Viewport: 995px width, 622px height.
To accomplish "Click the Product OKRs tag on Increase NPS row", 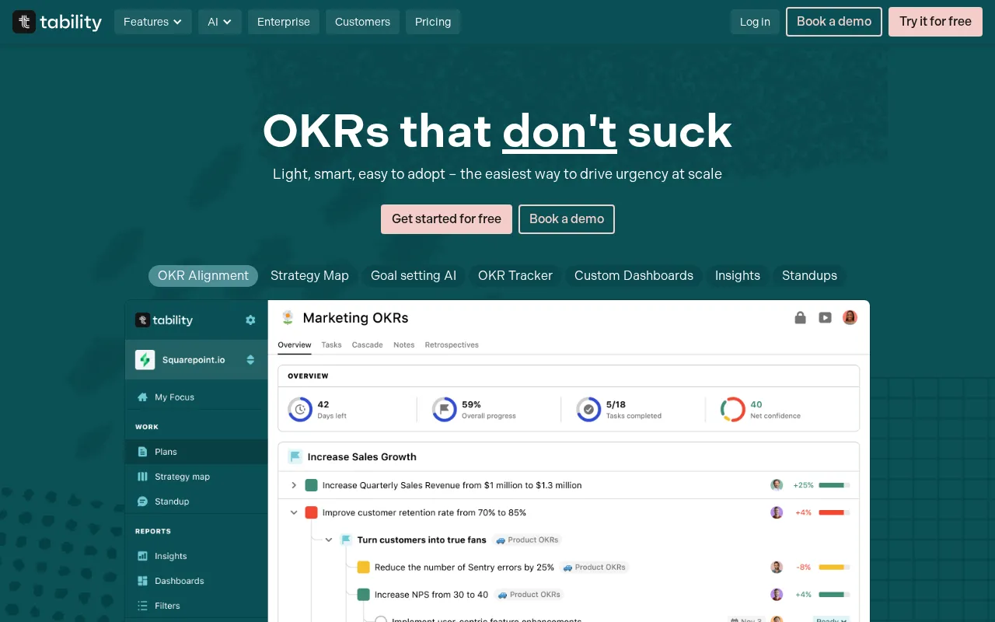I will tap(529, 594).
